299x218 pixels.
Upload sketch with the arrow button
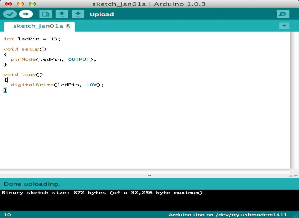(x=26, y=14)
